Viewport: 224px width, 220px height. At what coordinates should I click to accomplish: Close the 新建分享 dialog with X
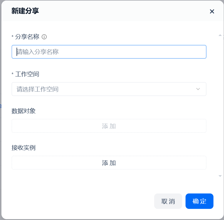point(212,11)
